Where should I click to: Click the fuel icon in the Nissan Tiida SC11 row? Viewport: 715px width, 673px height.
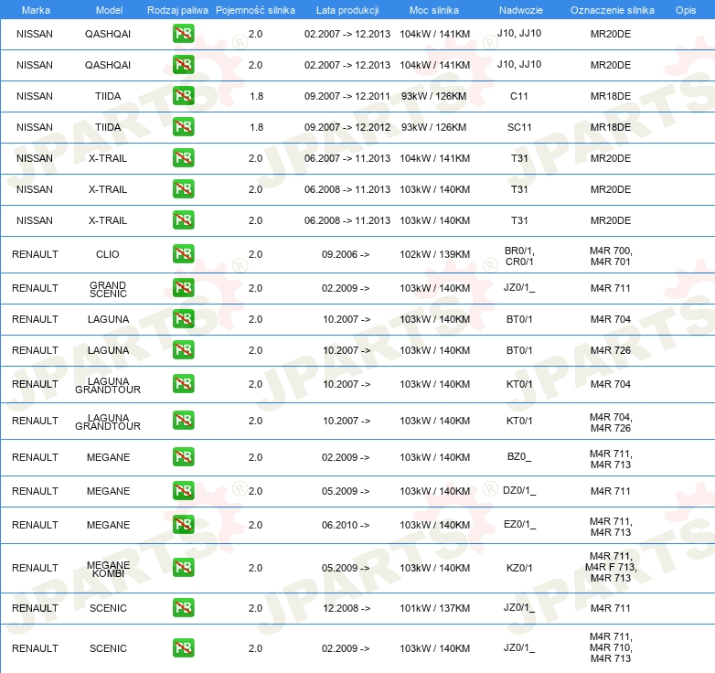183,127
